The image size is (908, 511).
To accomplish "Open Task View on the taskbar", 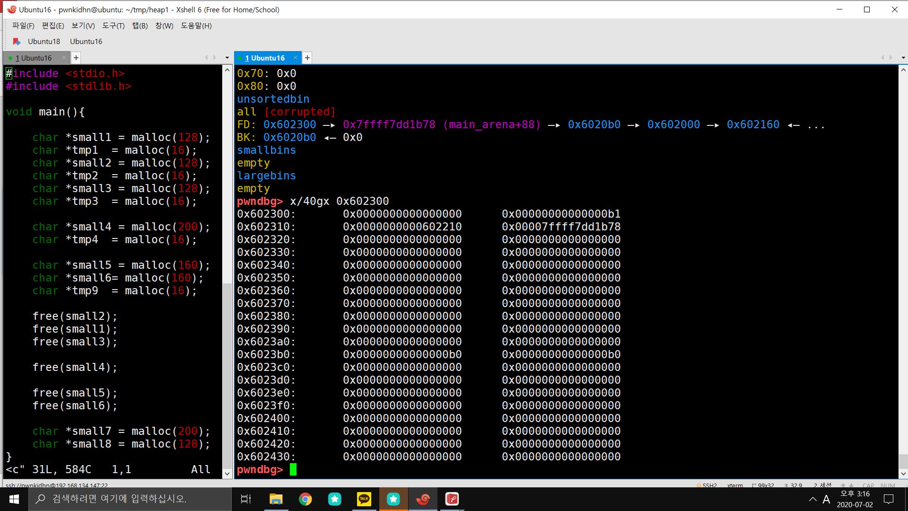I will pos(246,499).
